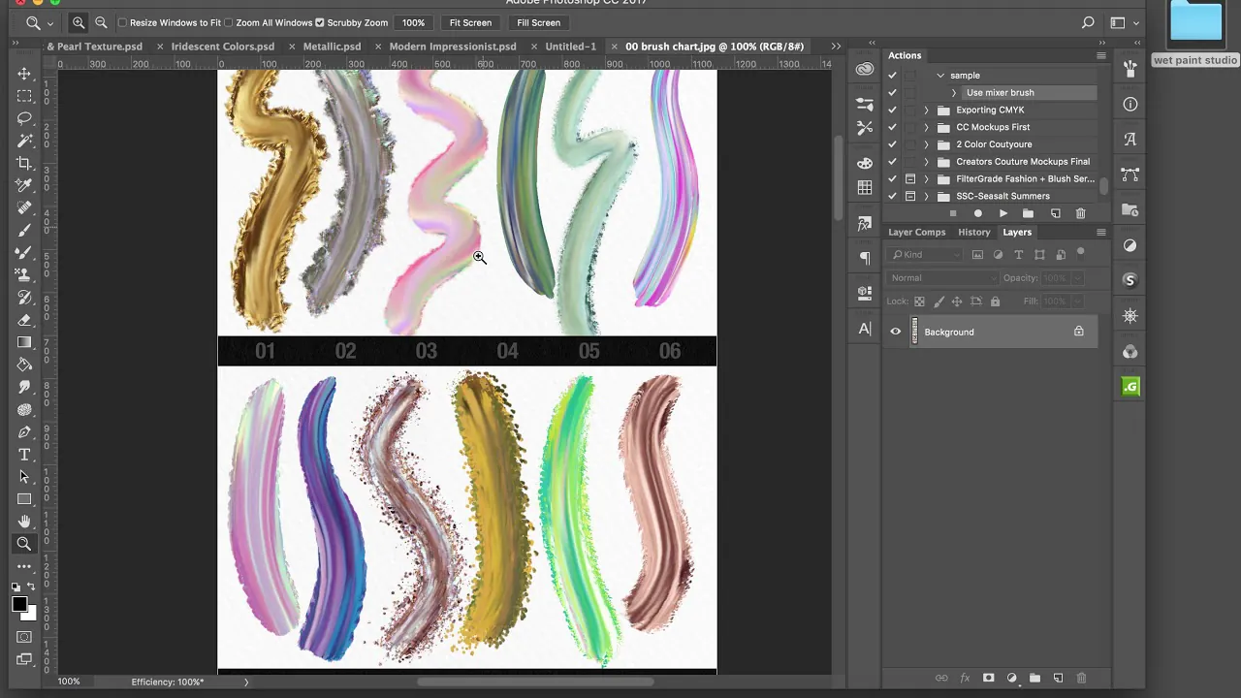Select the Horizontal Type tool
The height and width of the screenshot is (698, 1241).
coord(24,455)
